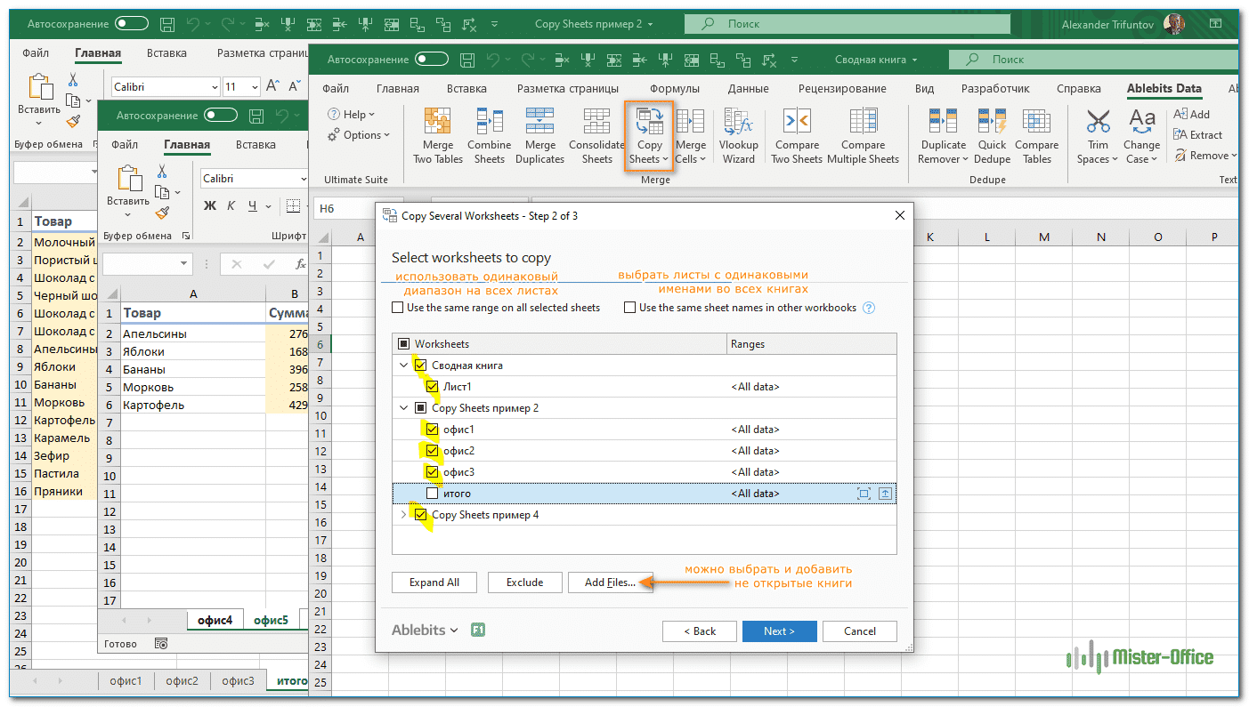1249x707 pixels.
Task: Click help question mark beside sheet names option
Action: pyautogui.click(x=870, y=308)
